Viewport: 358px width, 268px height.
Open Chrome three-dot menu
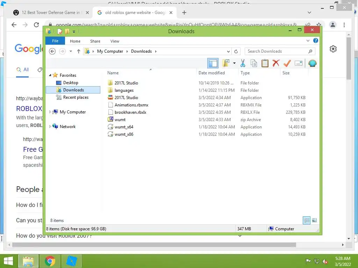tap(344, 25)
